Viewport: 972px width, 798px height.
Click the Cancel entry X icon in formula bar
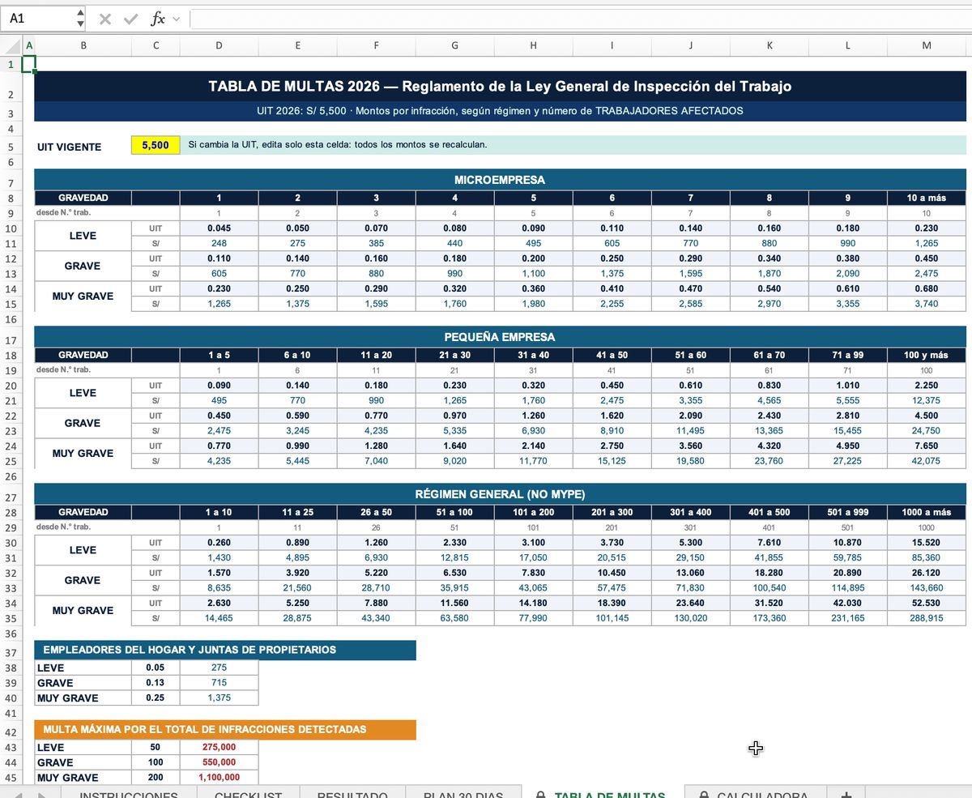(104, 19)
